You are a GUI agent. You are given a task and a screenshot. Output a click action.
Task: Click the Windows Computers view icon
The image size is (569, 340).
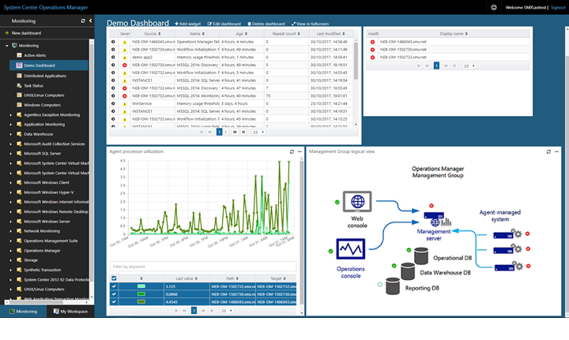[19, 105]
